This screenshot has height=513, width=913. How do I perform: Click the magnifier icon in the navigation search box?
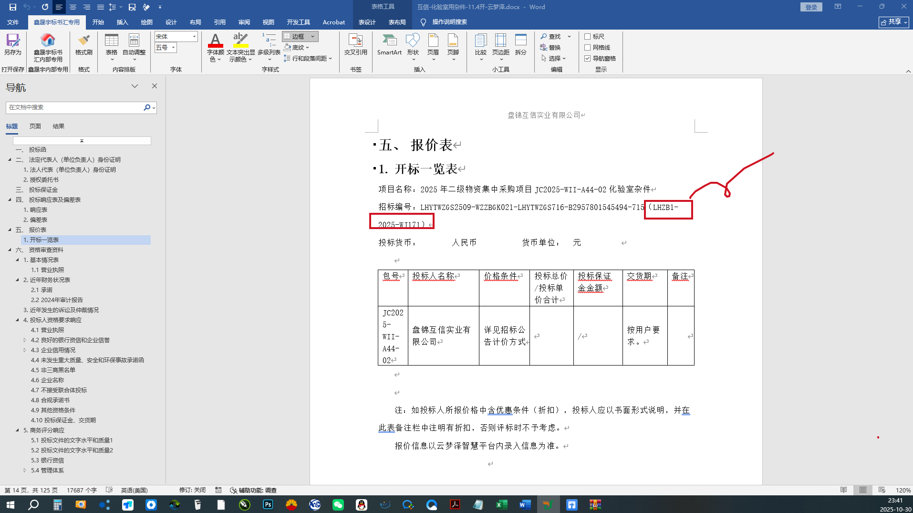click(x=147, y=107)
